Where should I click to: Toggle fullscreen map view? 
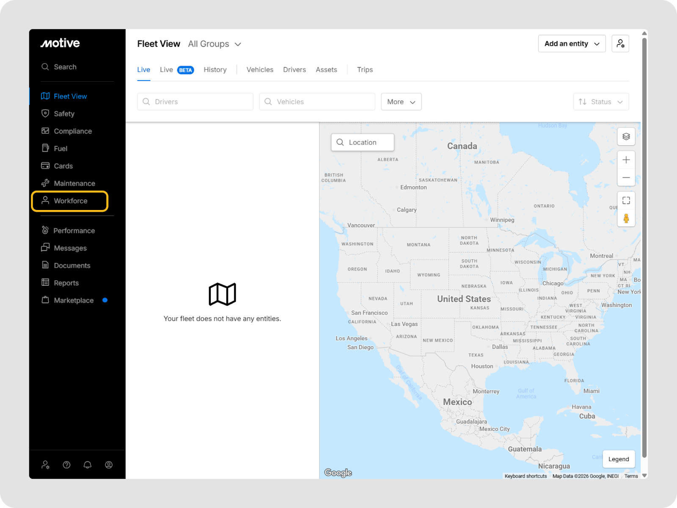626,201
